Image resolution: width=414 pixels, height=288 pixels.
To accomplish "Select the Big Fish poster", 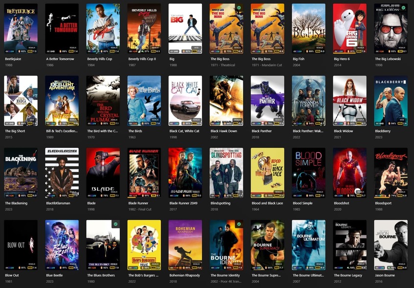I will pos(308,28).
